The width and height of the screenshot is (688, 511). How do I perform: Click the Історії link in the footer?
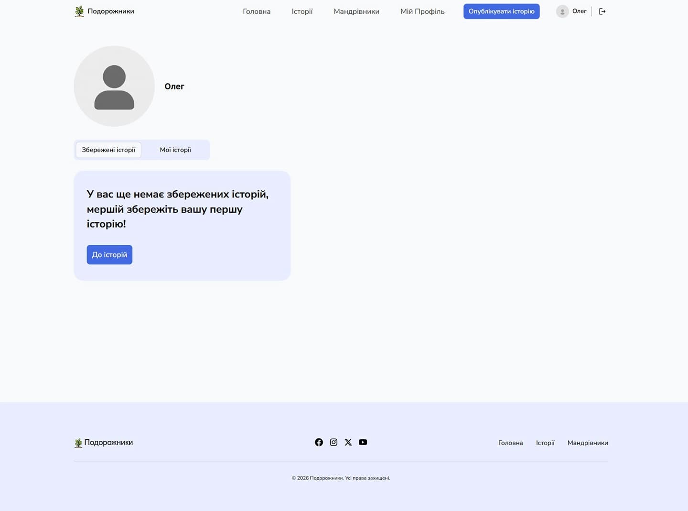545,443
